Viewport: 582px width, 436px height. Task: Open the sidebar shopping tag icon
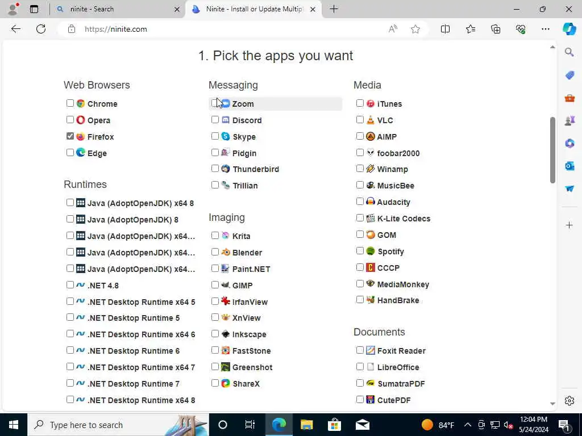tap(569, 76)
